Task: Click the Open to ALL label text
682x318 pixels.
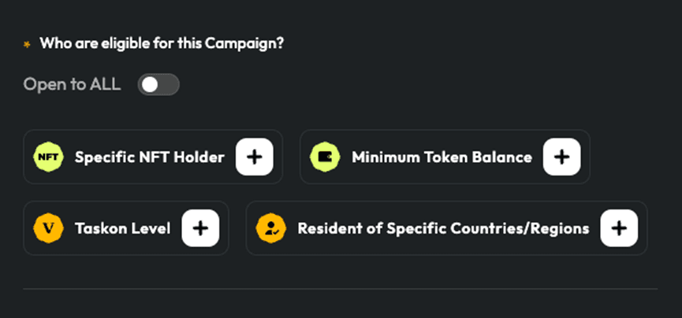Action: [x=72, y=84]
